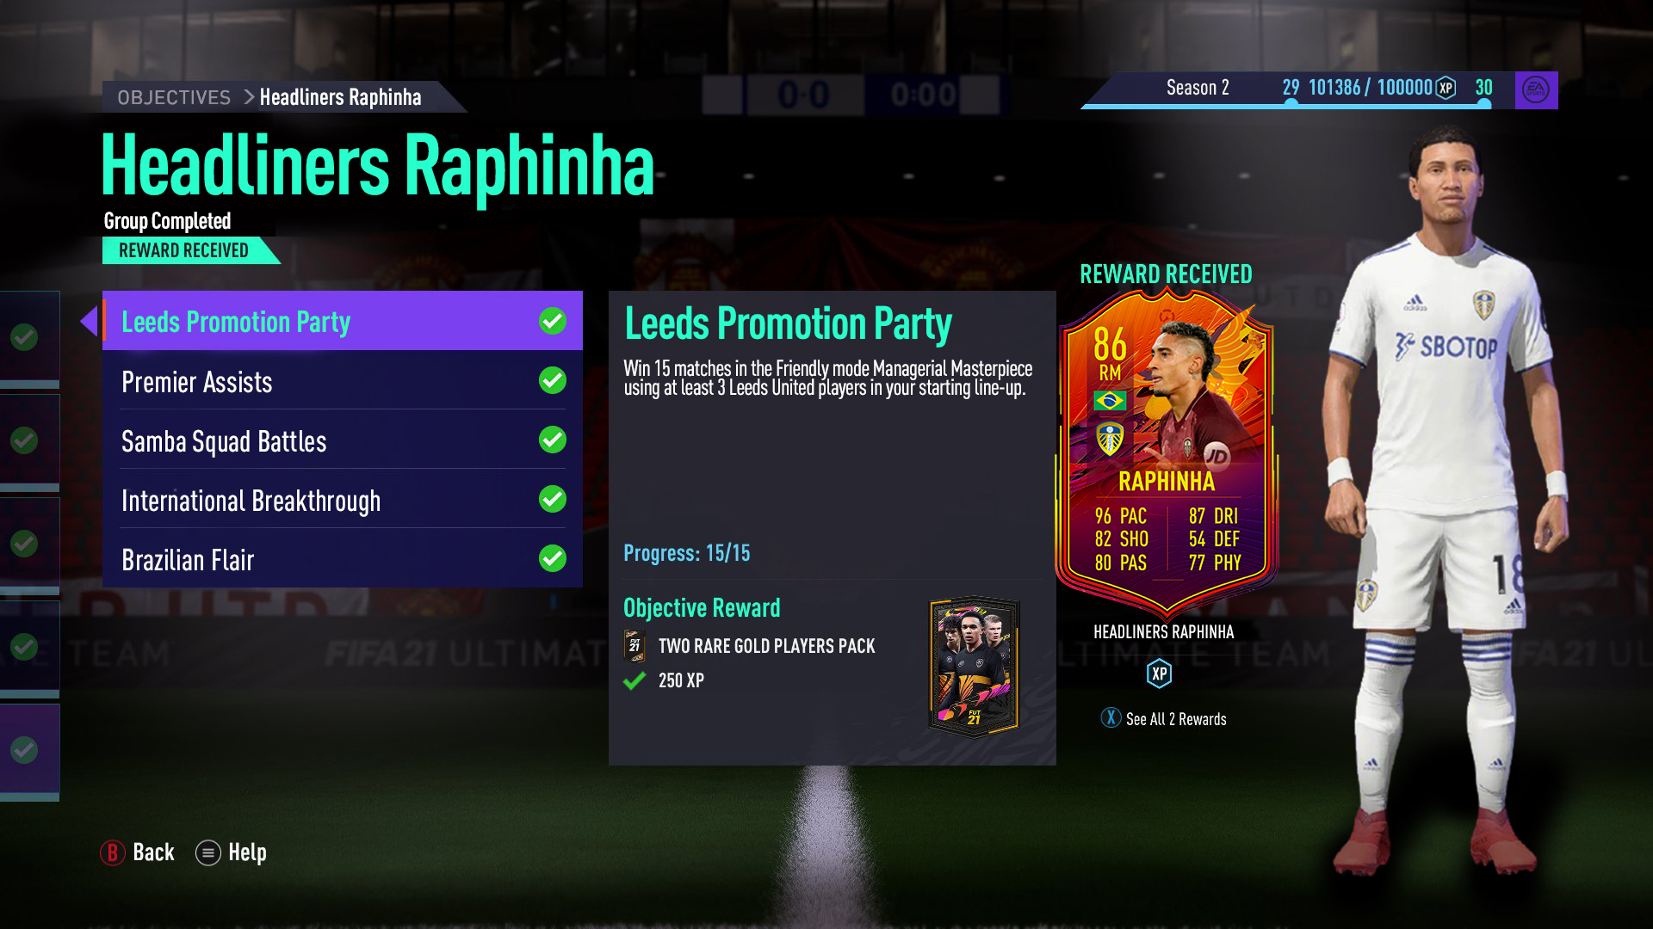The height and width of the screenshot is (929, 1653).
Task: Click the small FUT 21 pack icon
Action: 635,646
